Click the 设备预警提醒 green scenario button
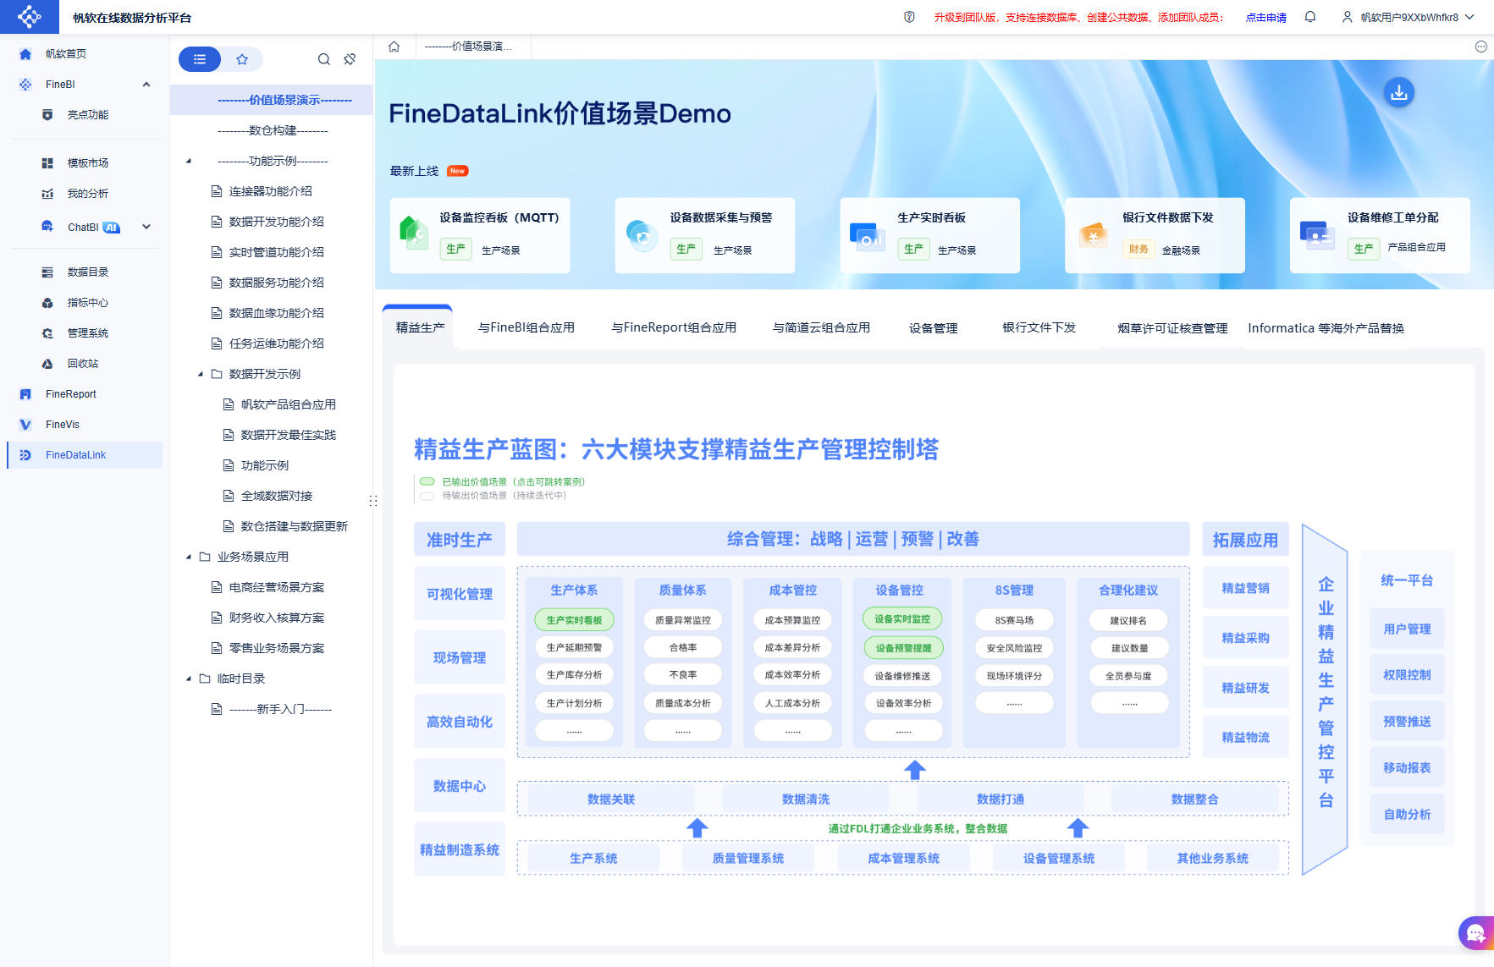 pyautogui.click(x=903, y=648)
